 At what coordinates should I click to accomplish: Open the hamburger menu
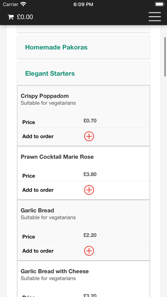(x=155, y=17)
